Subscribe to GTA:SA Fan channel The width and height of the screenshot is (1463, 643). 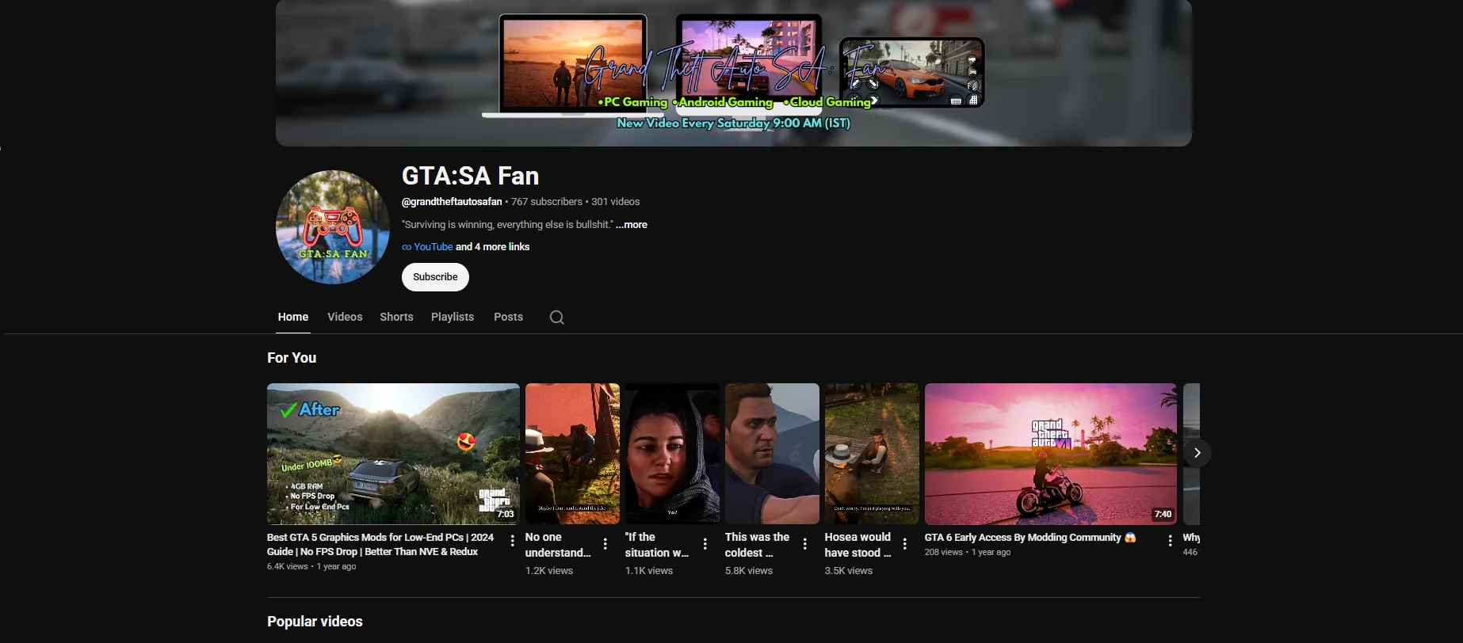435,277
